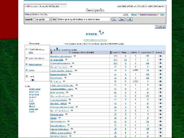Open chart icon next to Breast Neoplasms

70,74
